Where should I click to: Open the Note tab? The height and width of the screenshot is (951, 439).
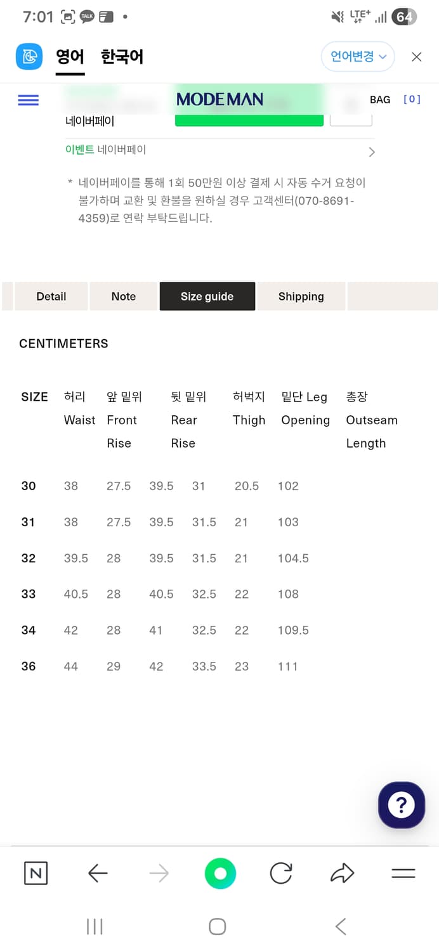[123, 296]
